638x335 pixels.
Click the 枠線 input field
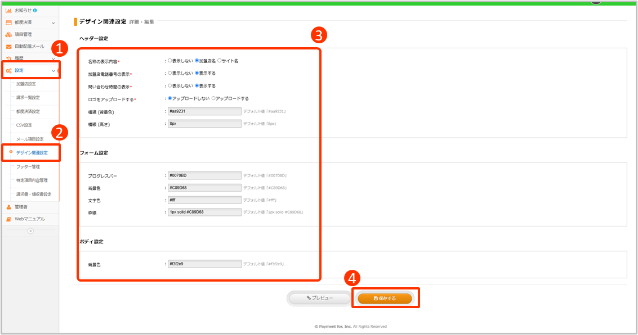[x=204, y=212]
